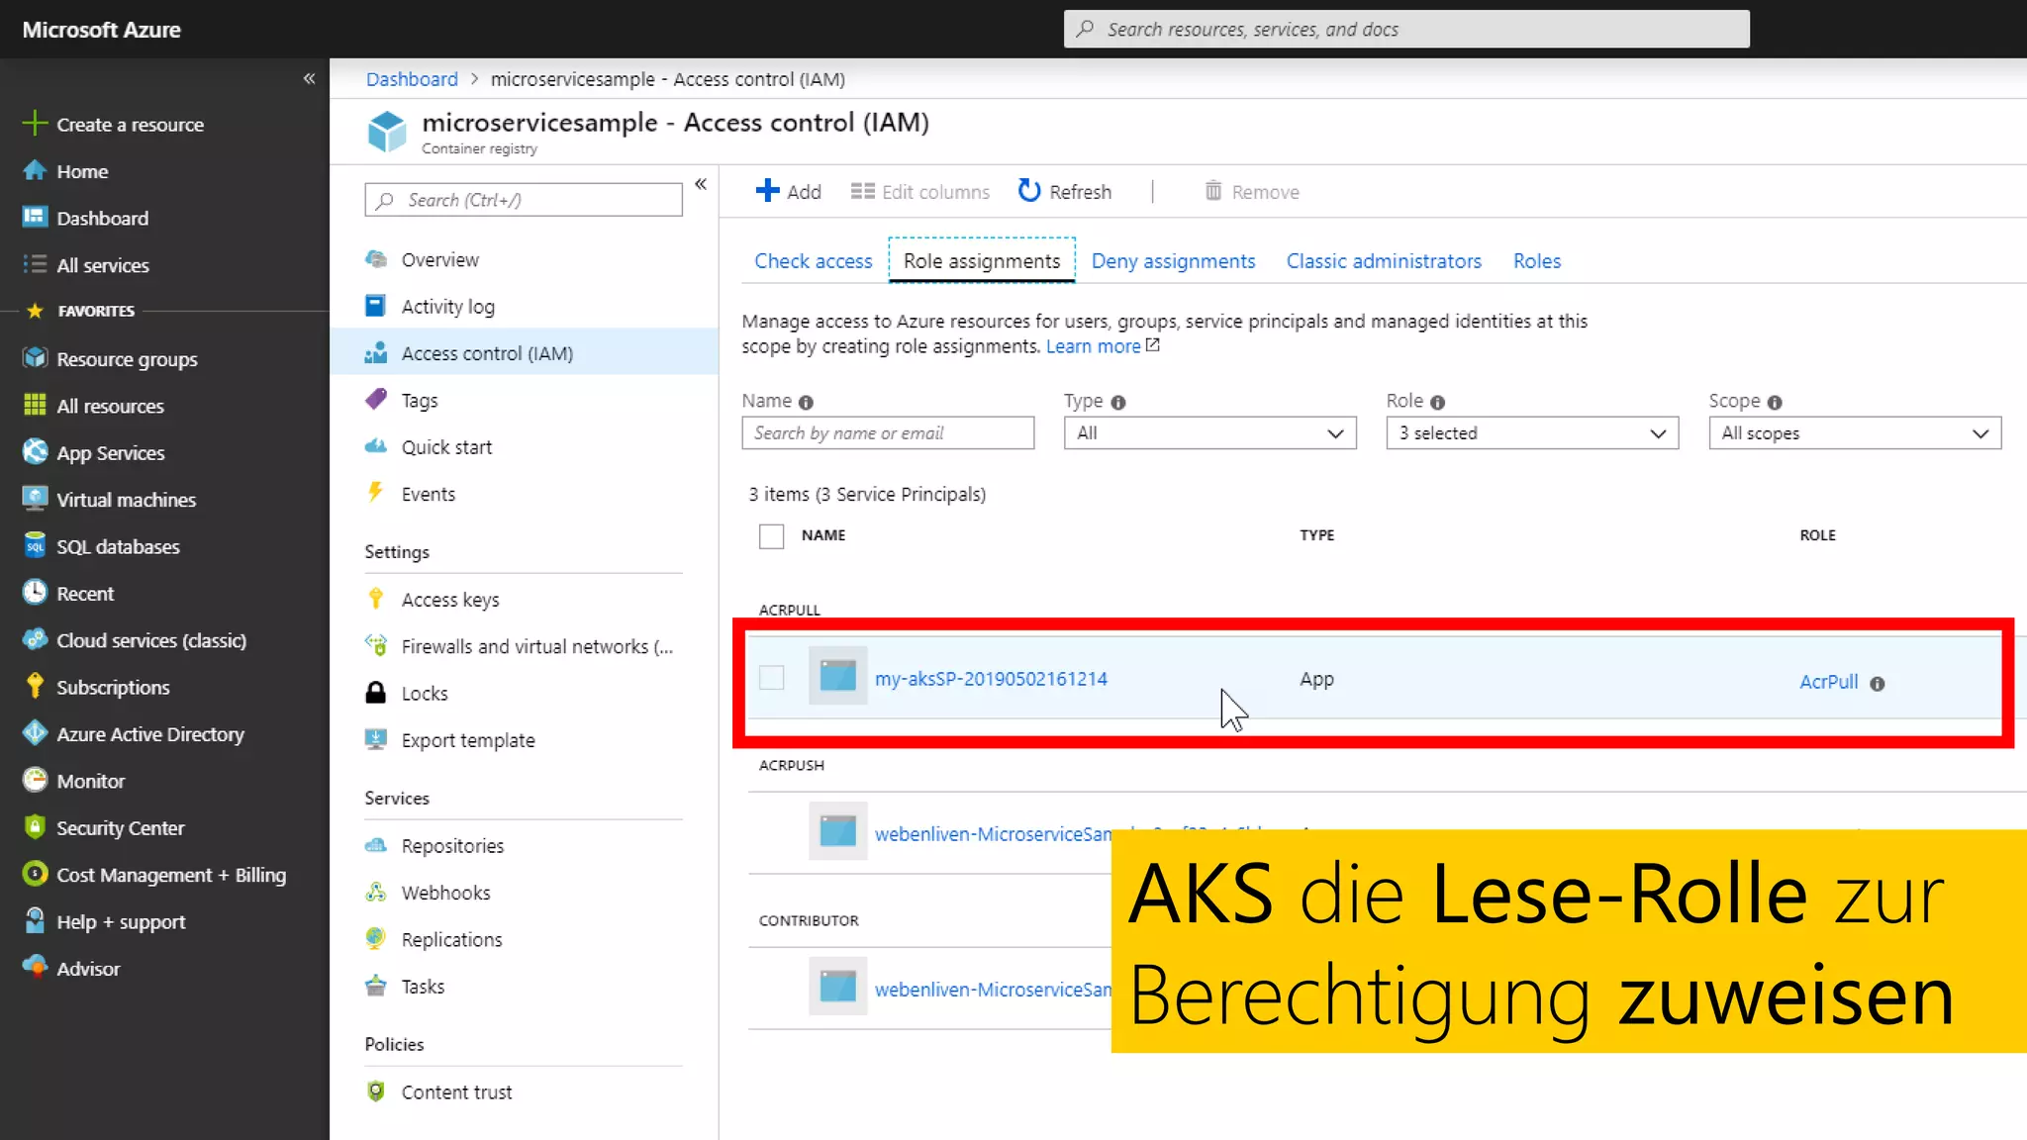Click the info icon beside Role filter
The height and width of the screenshot is (1140, 2027).
click(x=1437, y=402)
